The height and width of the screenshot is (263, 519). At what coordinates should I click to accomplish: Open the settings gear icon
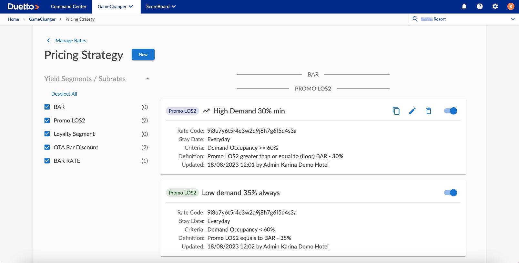[x=495, y=6]
